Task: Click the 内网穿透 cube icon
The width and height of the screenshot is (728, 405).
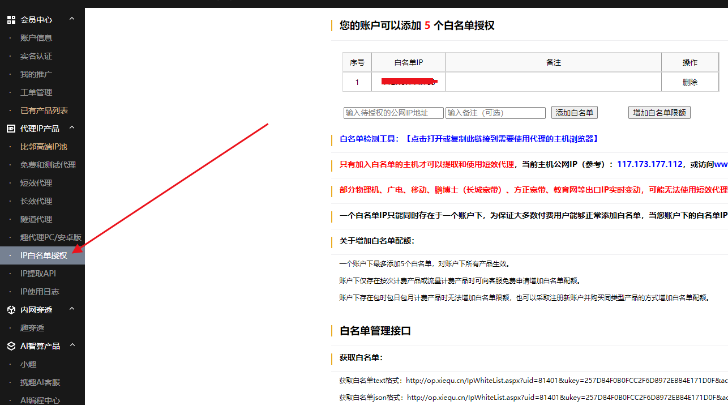Action: [x=11, y=309]
